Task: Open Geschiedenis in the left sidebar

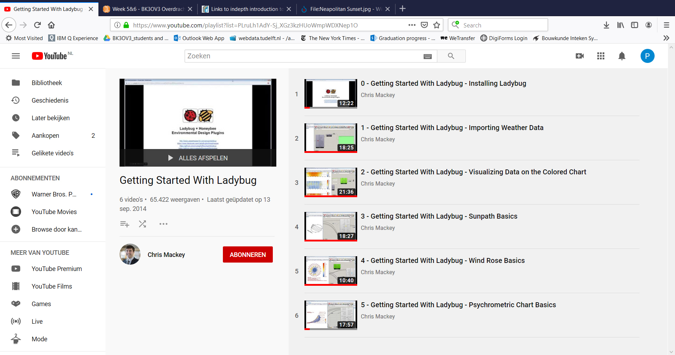Action: 50,101
